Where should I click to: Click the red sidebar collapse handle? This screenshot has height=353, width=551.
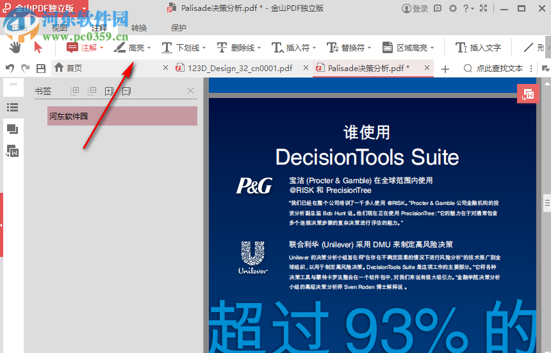point(1,225)
